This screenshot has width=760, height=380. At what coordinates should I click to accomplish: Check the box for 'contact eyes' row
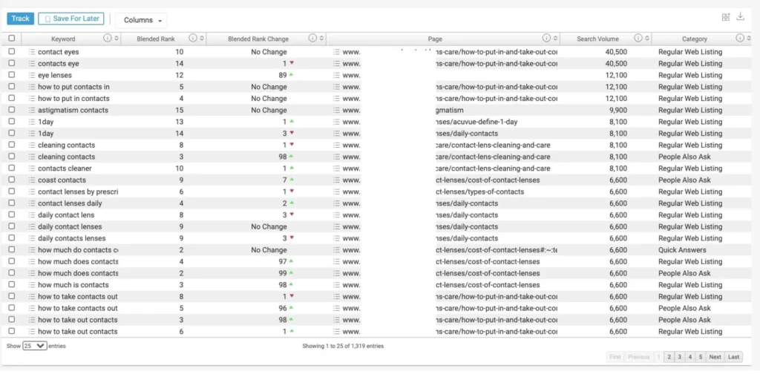tap(11, 52)
